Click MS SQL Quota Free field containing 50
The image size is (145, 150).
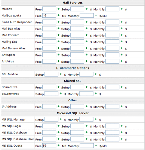pos(49,145)
